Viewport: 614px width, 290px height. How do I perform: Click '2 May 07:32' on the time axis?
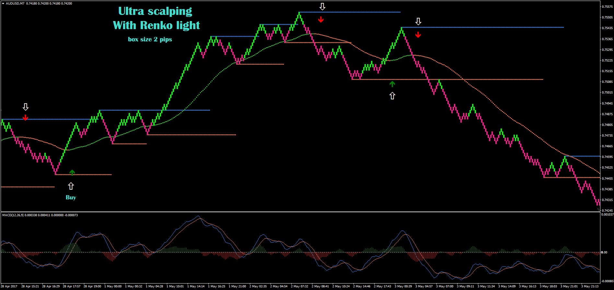(300, 286)
